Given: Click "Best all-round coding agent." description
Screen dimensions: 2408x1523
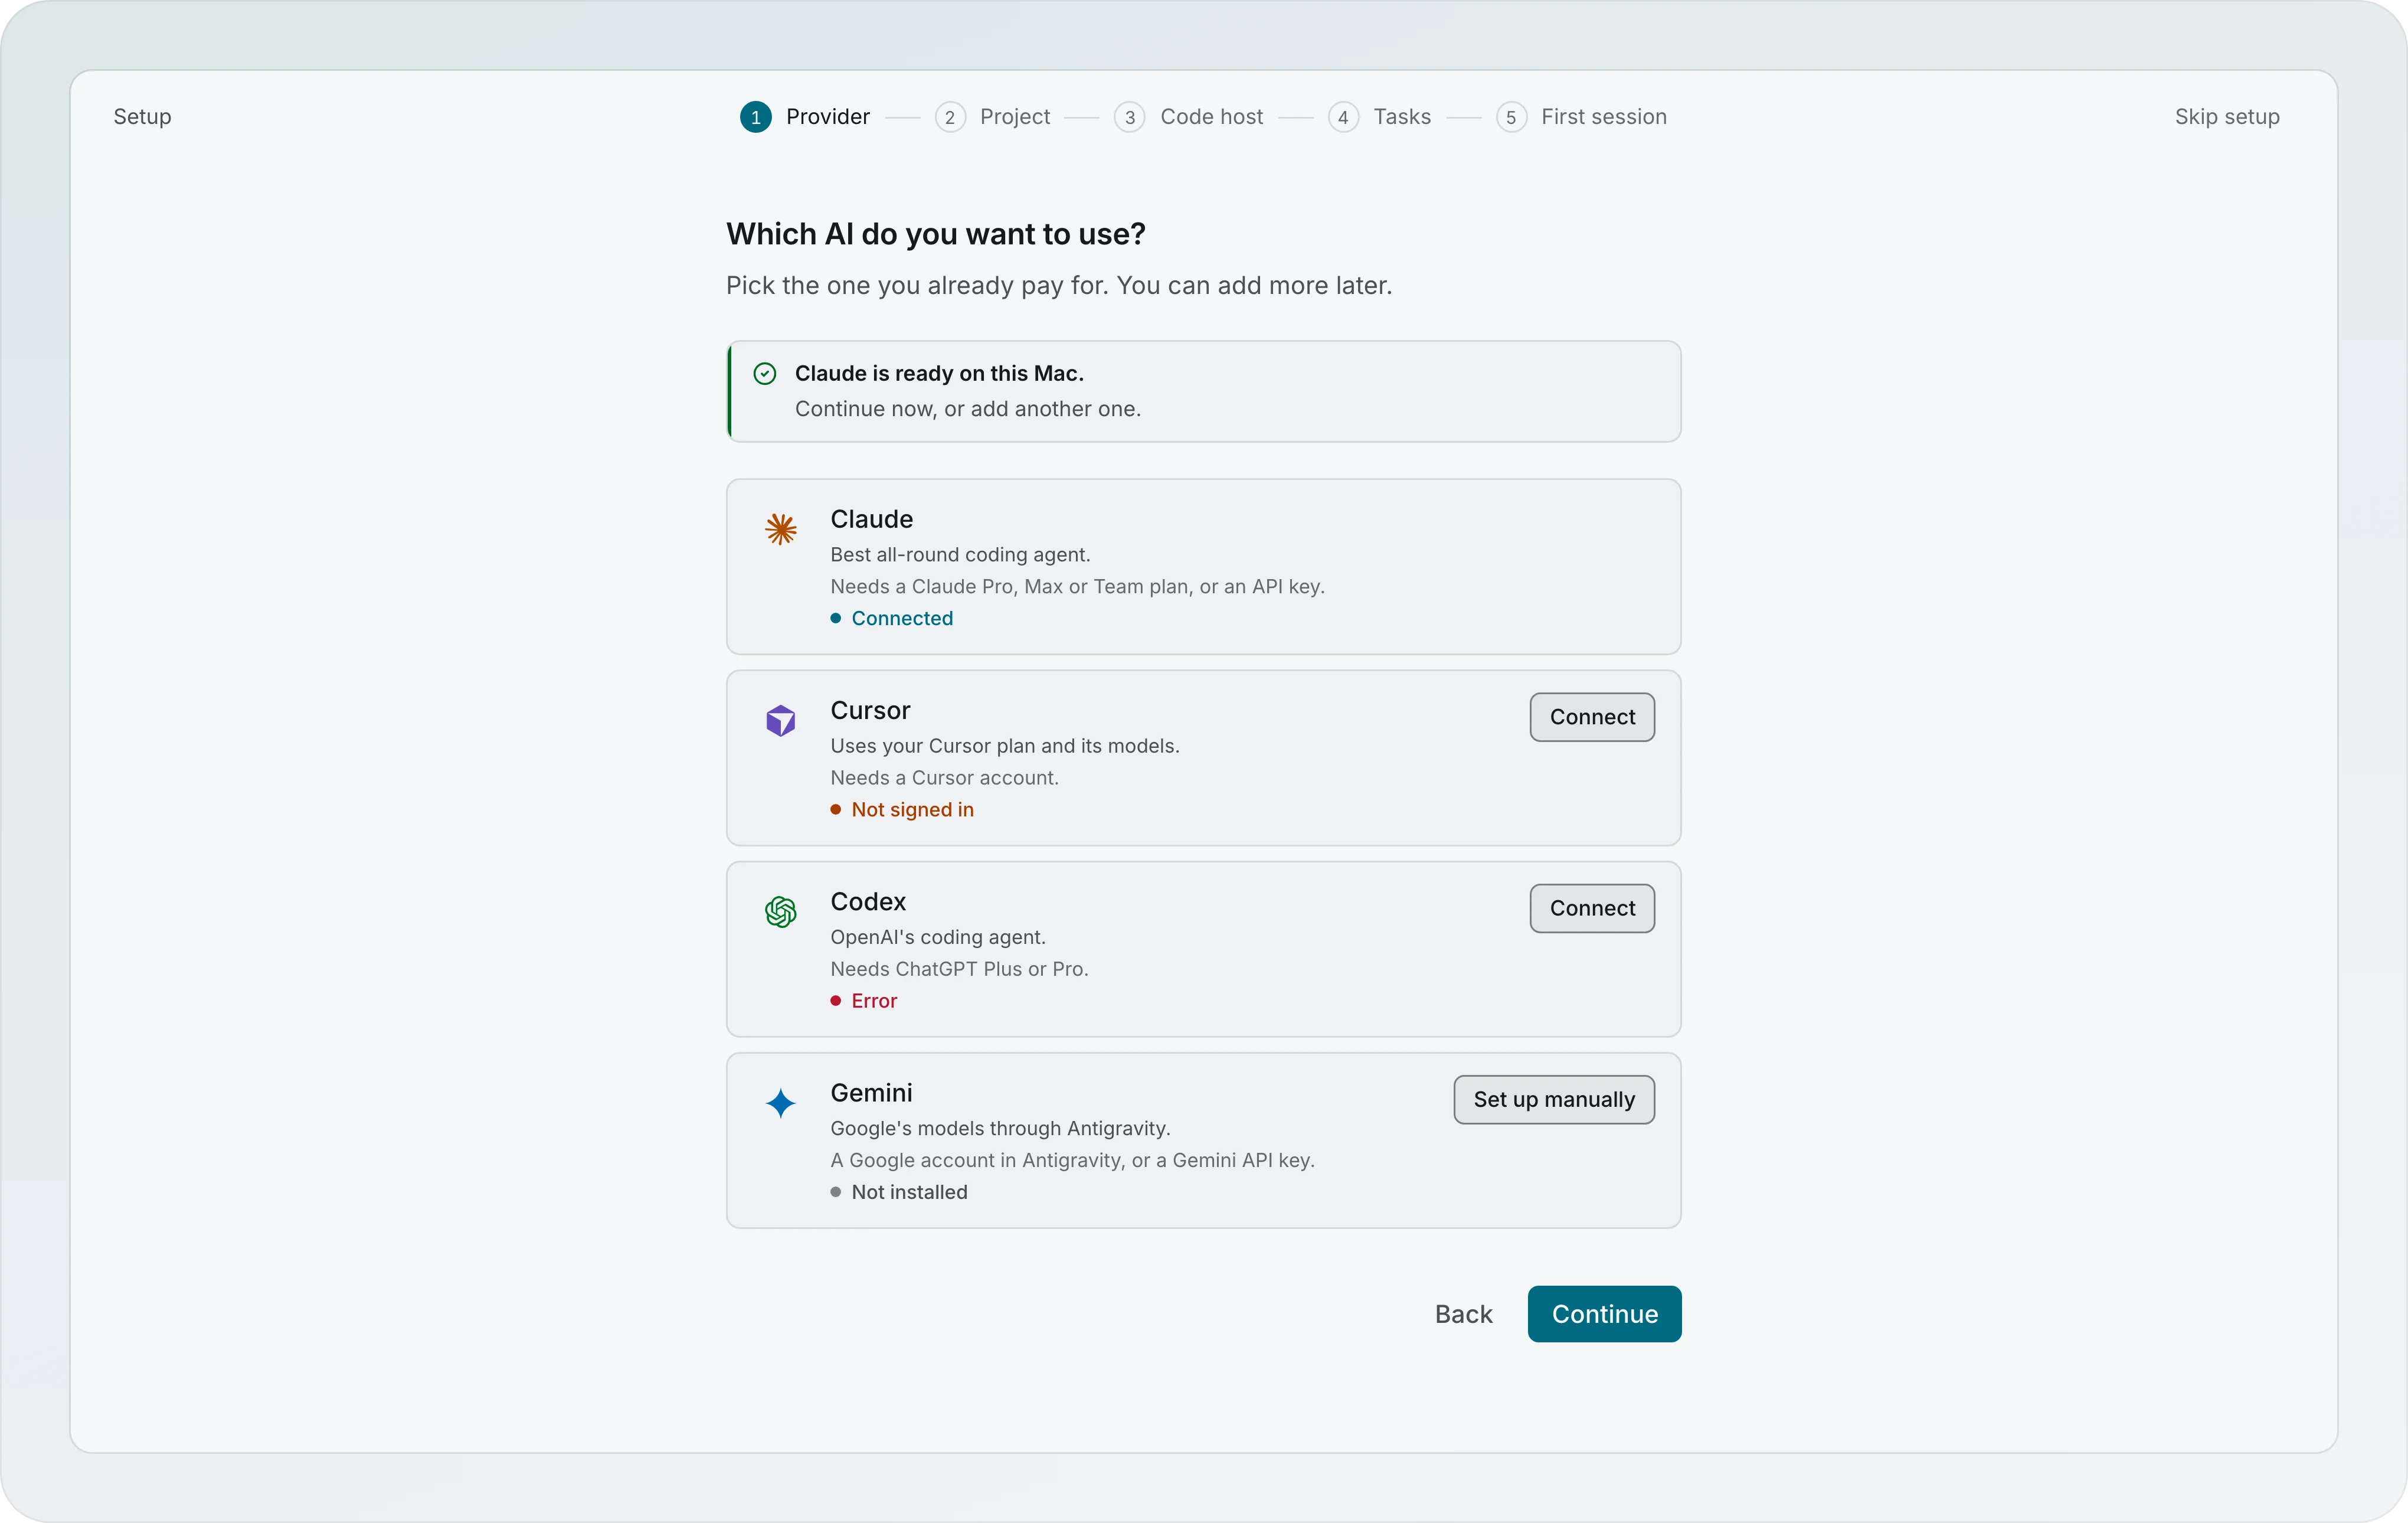Looking at the screenshot, I should 960,554.
